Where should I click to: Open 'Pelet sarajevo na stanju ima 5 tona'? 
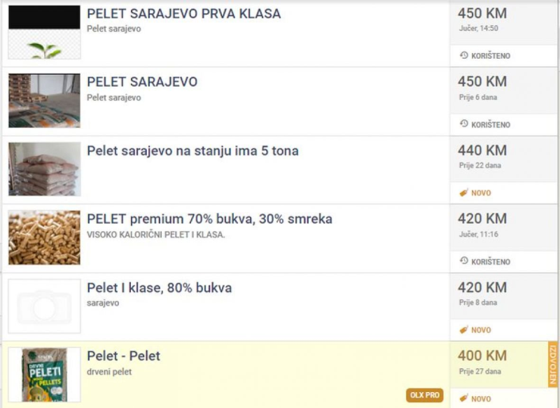pyautogui.click(x=192, y=150)
